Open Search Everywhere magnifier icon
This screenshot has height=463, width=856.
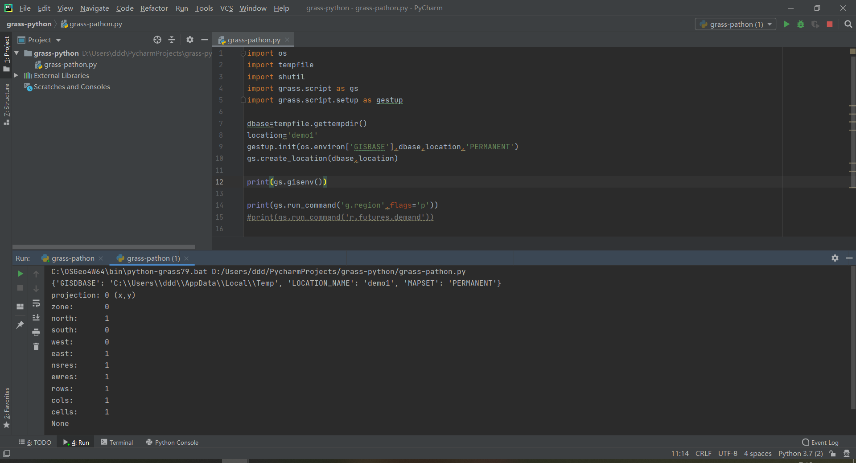click(x=848, y=24)
